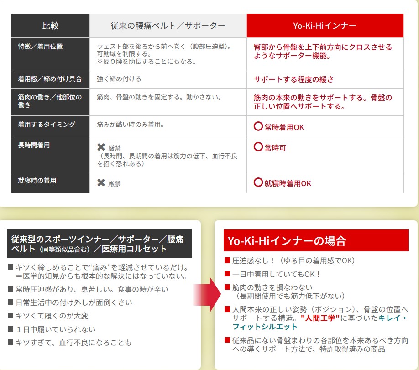The image size is (419, 370).
Task: Click the 特徴／着用位置 row label
Action: pyautogui.click(x=40, y=47)
